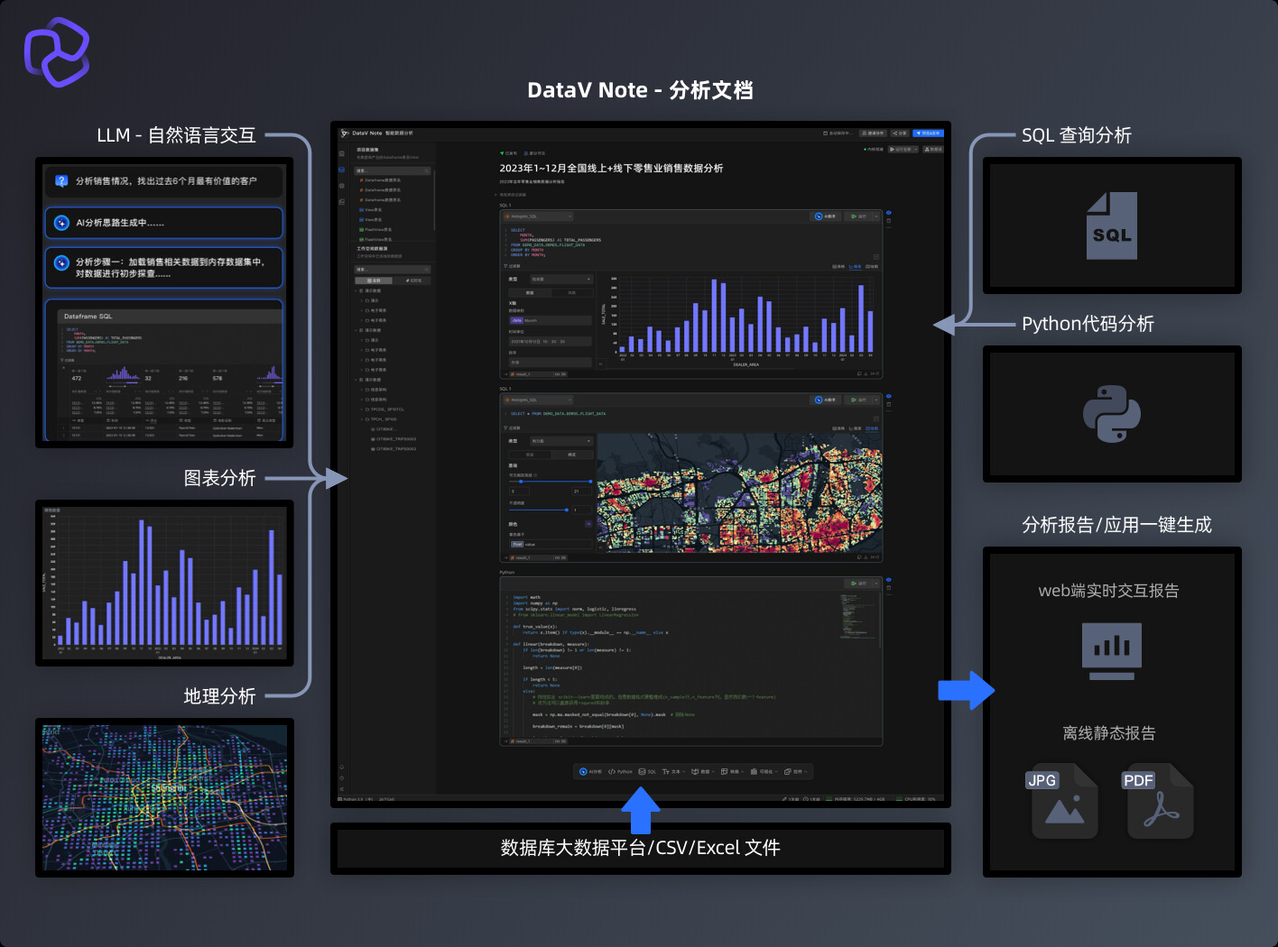Switch heatmap config to 样式 tab
1278x947 pixels.
(572, 455)
